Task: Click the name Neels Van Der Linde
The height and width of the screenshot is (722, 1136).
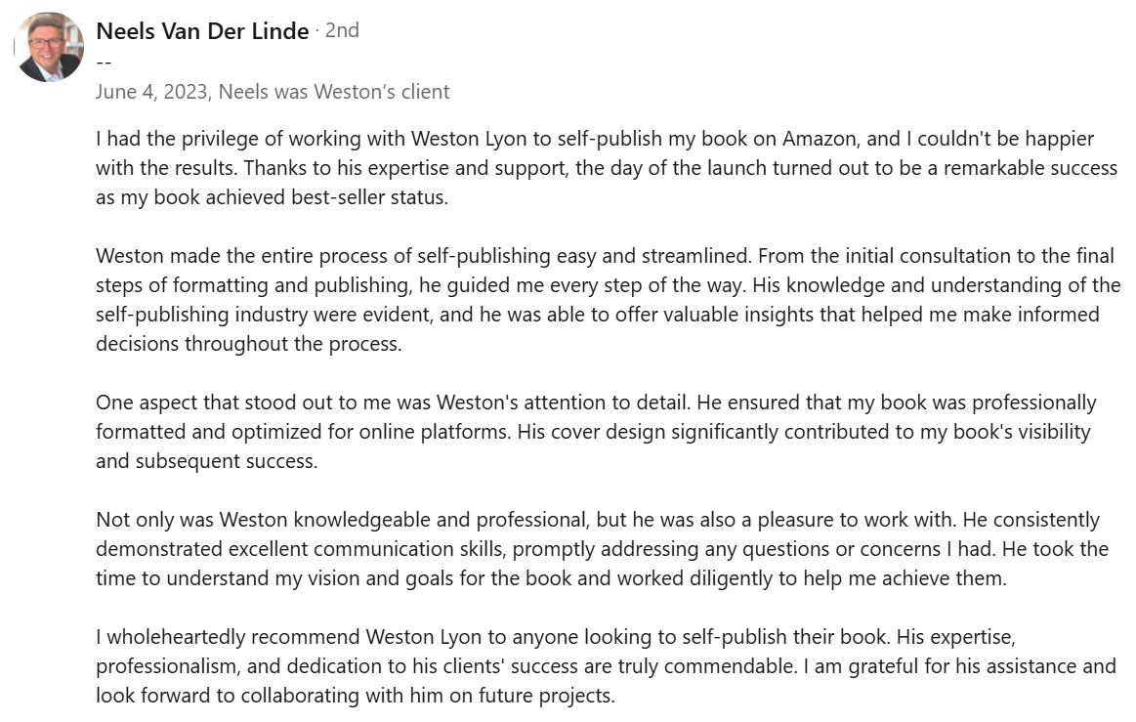Action: (202, 31)
